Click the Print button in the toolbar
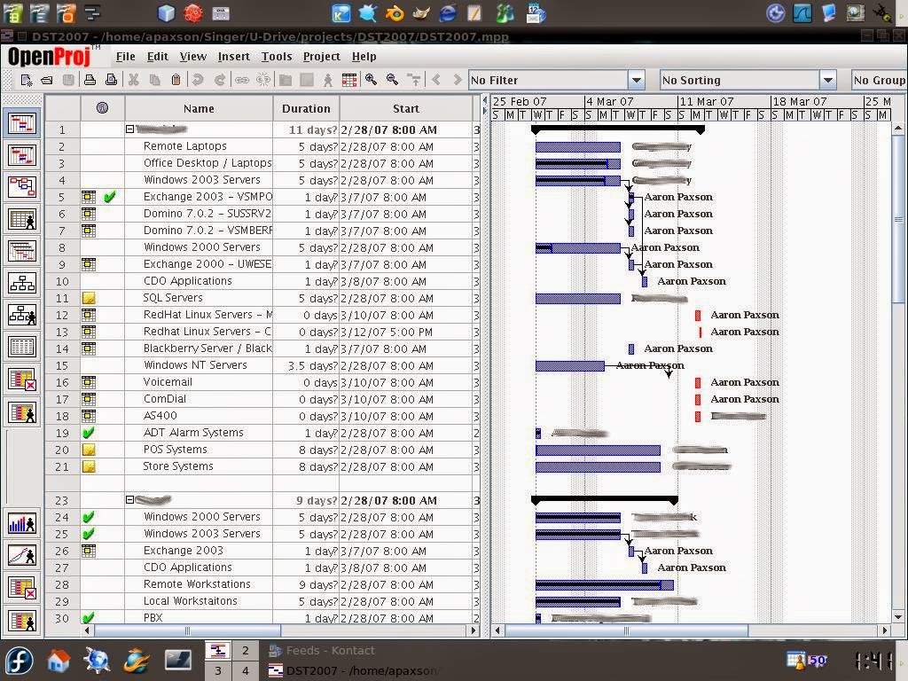 coord(89,80)
